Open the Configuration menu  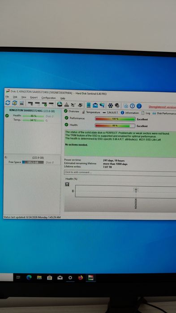click(x=48, y=98)
